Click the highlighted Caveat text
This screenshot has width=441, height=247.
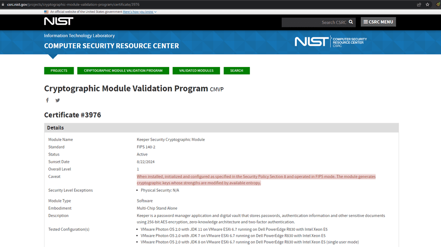click(x=256, y=180)
